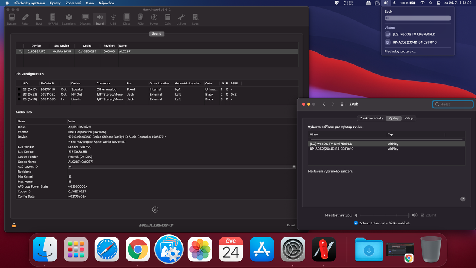Viewport: 476px width, 268px height.
Task: Expand the ALC Layout ID dropdown
Action: [x=294, y=167]
